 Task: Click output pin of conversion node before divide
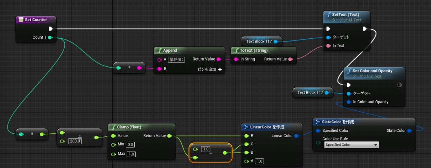point(42,134)
